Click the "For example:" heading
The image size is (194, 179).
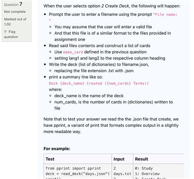(57, 149)
